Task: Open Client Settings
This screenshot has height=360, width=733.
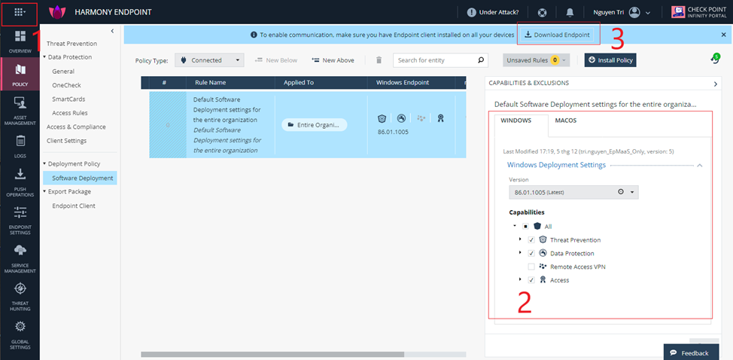Action: click(x=66, y=141)
